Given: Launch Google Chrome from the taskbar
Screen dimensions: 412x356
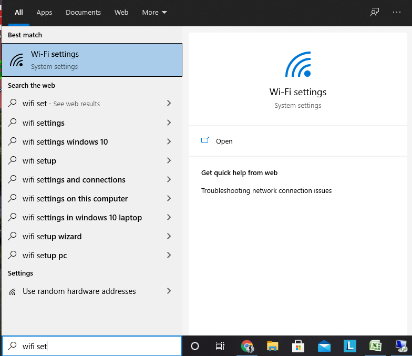Looking at the screenshot, I should (247, 346).
